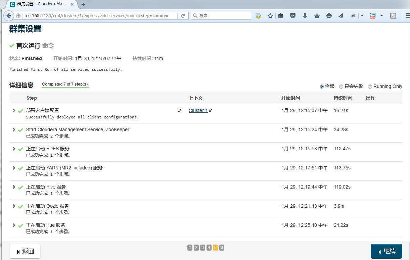Click the browser back arrow button
The image size is (410, 260).
pyautogui.click(x=9, y=16)
